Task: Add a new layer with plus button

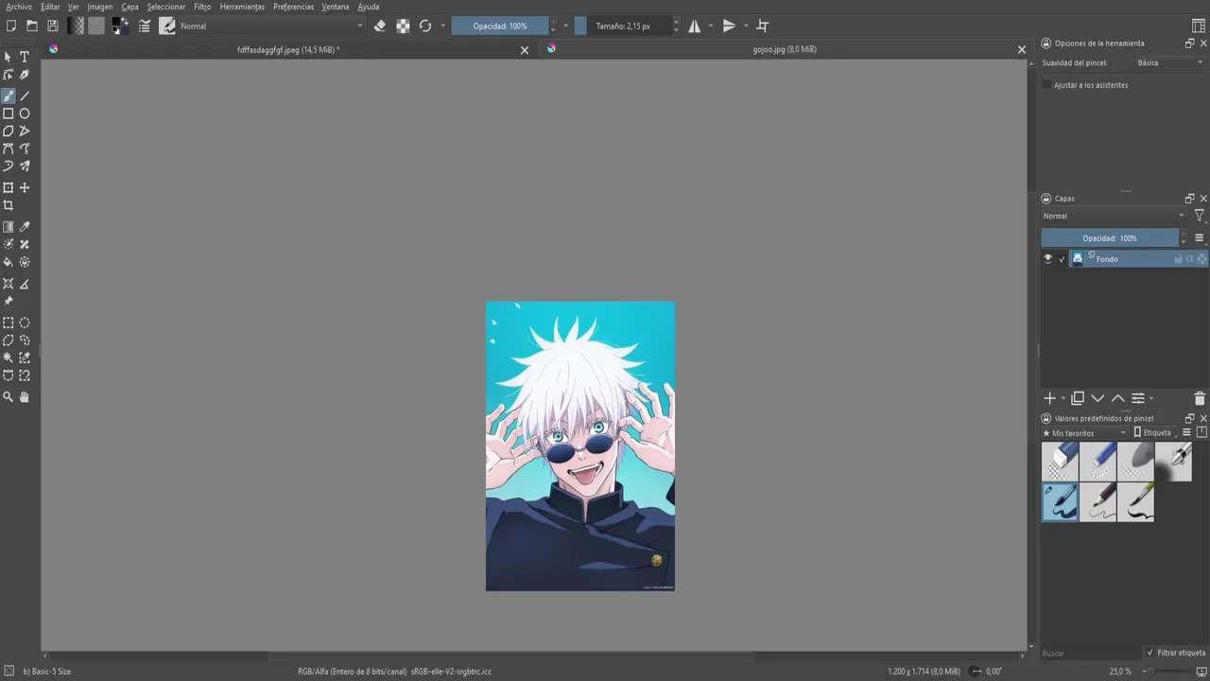Action: tap(1049, 398)
